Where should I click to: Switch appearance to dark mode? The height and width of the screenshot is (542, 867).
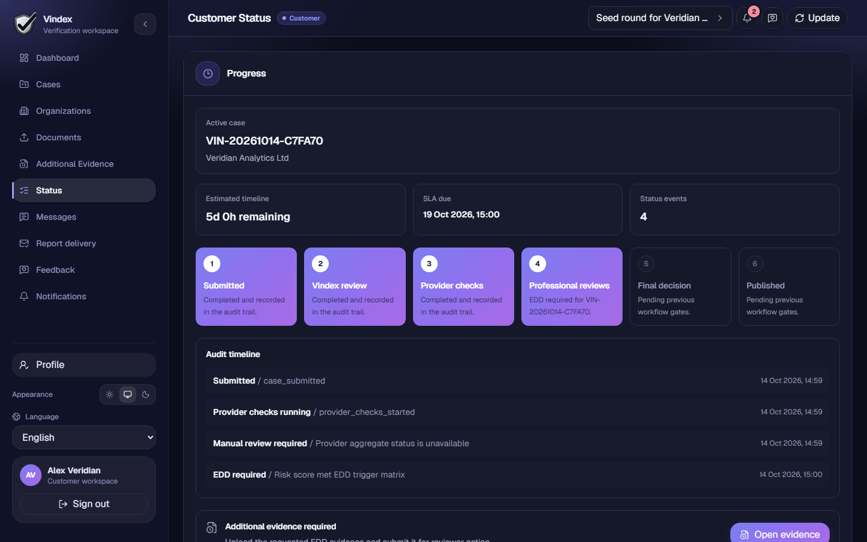(146, 394)
